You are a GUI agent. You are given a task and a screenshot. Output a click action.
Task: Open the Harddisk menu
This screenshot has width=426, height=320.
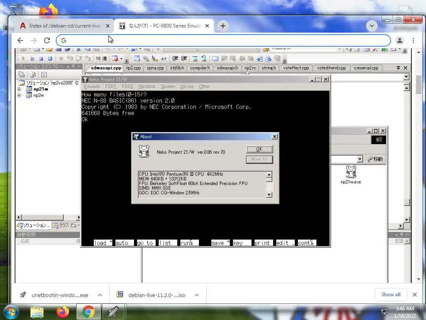tap(147, 87)
